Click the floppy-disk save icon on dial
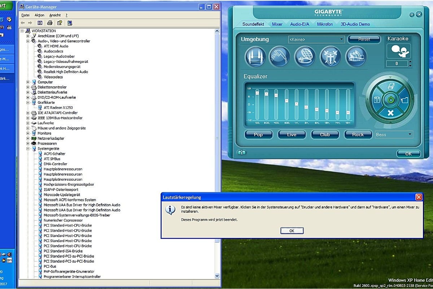Viewport: 433px width, 289px height. [x=377, y=100]
